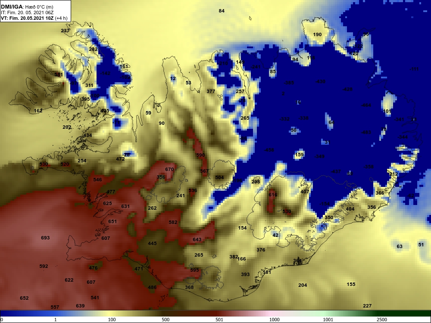Click the map value 477
Image resolution: width=431 pixels, height=323 pixels.
[x=111, y=192]
